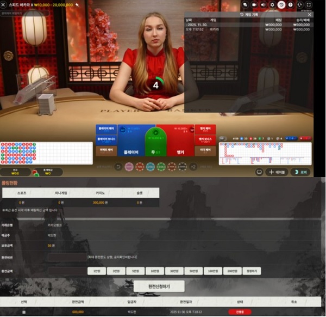Mute sound with the speaker icon
The image size is (326, 317).
tap(263, 4)
